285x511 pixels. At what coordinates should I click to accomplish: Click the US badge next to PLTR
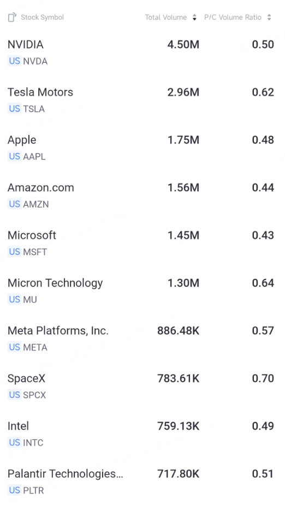click(x=15, y=490)
